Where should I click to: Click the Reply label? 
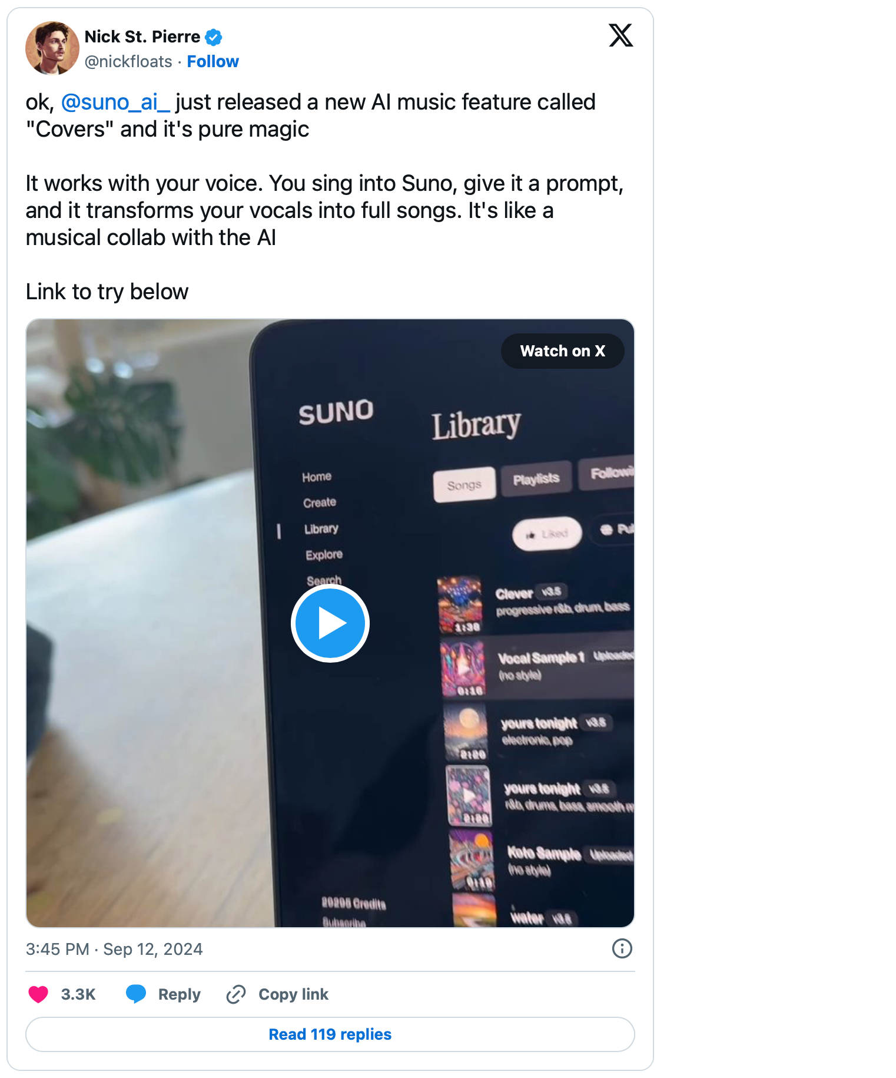(x=180, y=994)
